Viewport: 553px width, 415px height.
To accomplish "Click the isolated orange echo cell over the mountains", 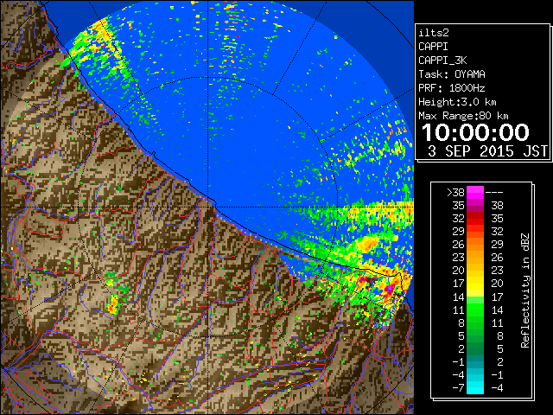I will coord(113,305).
